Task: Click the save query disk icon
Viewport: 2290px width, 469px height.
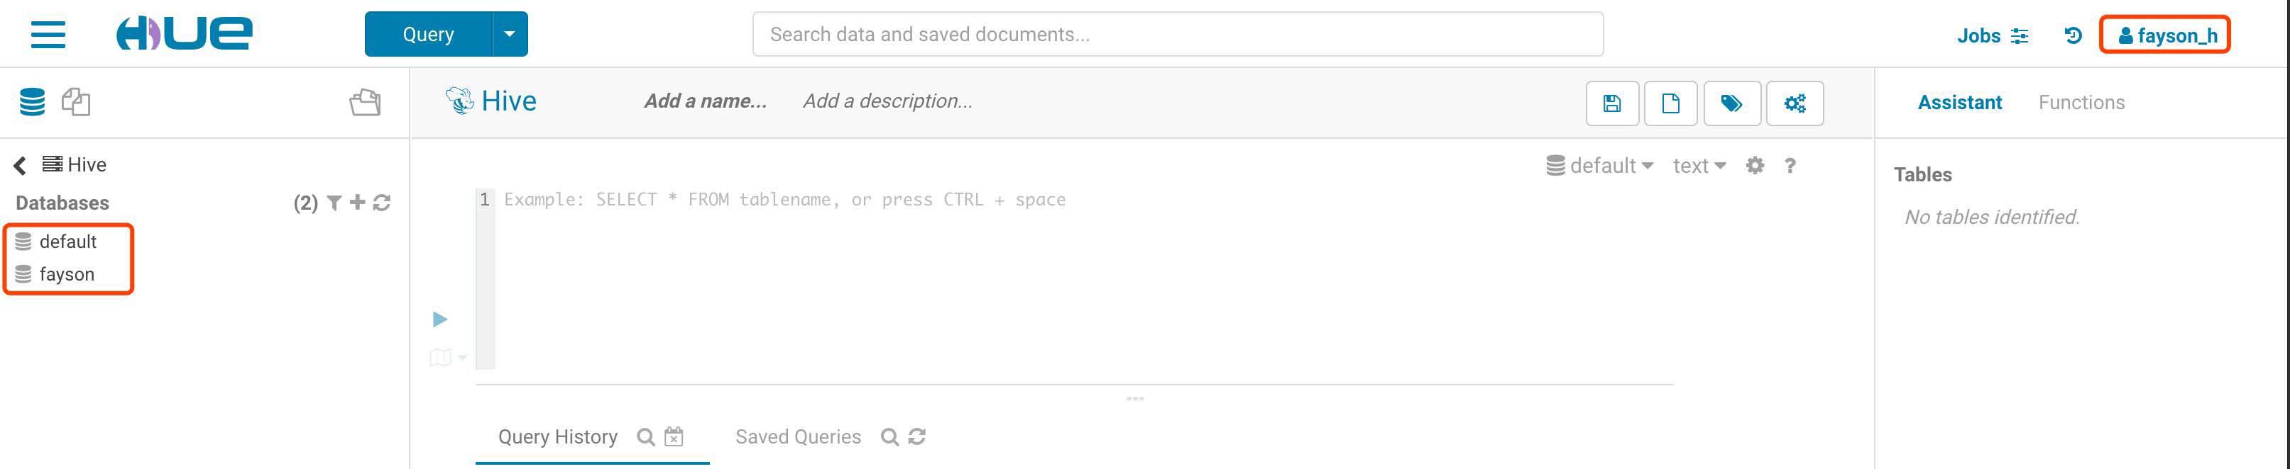Action: coord(1611,103)
